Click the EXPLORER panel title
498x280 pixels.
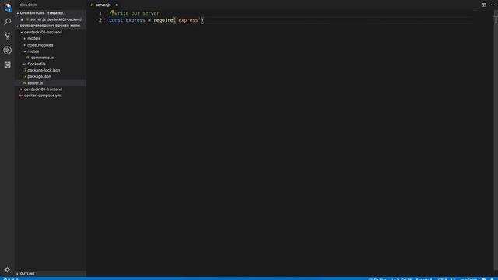click(28, 5)
